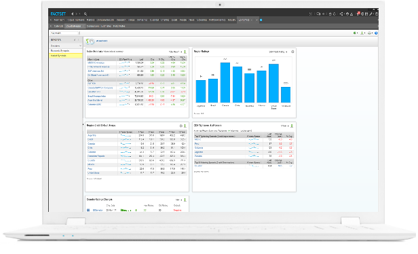Open Argentina 5-year spread sparkline in CDS table

[126, 136]
